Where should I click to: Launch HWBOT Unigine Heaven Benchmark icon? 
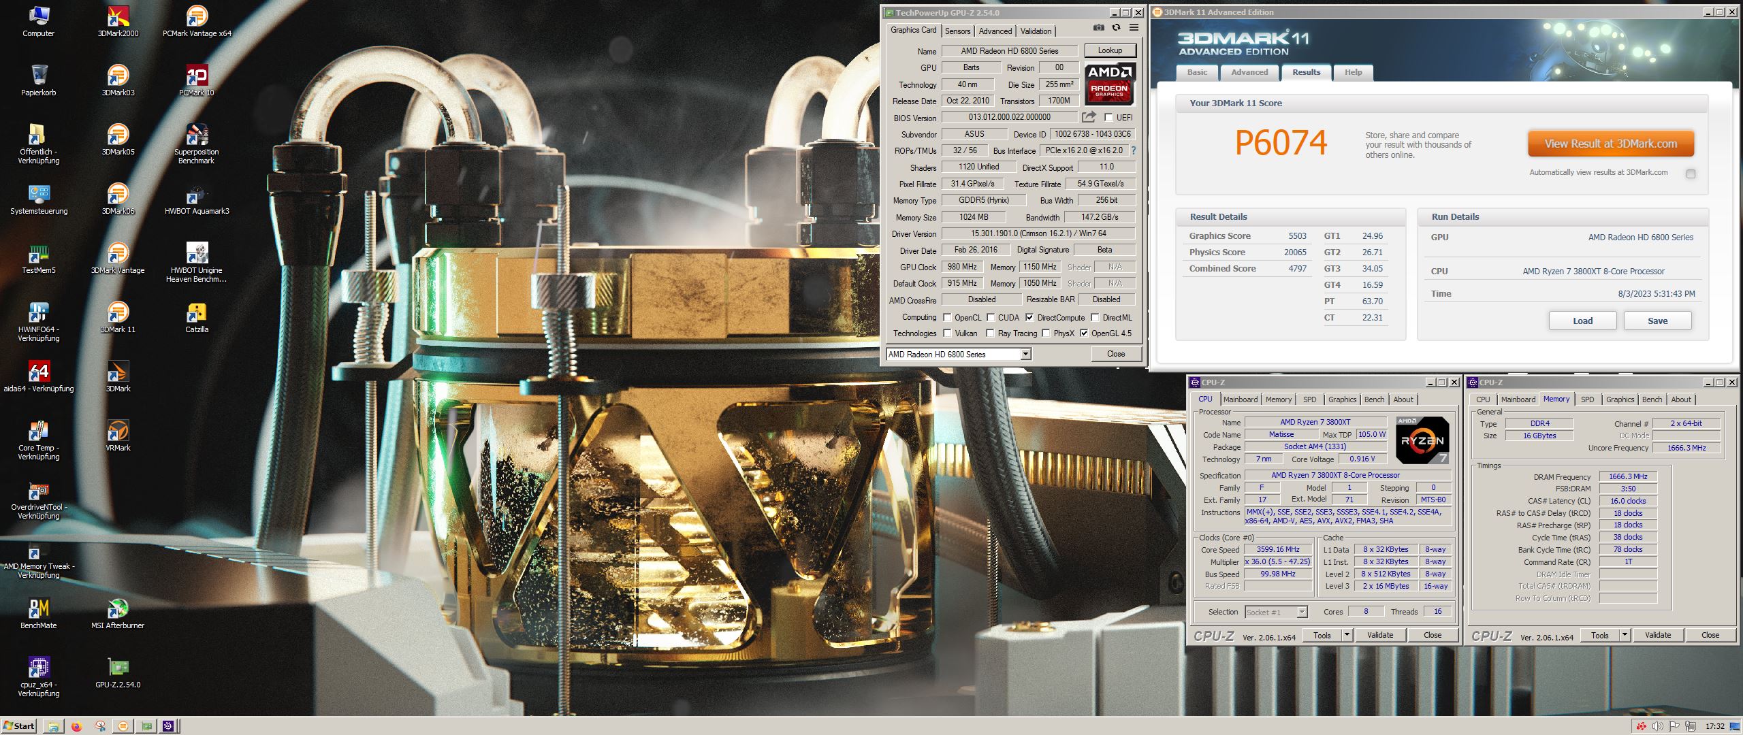coord(197,262)
